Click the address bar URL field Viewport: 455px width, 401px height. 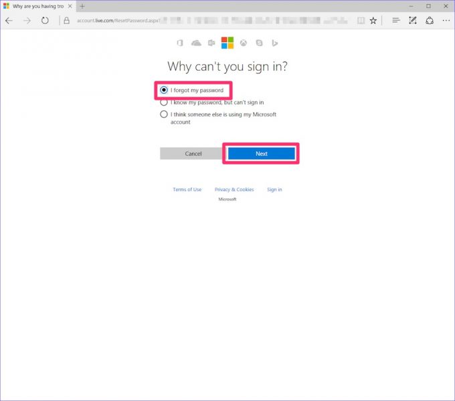[x=212, y=21]
